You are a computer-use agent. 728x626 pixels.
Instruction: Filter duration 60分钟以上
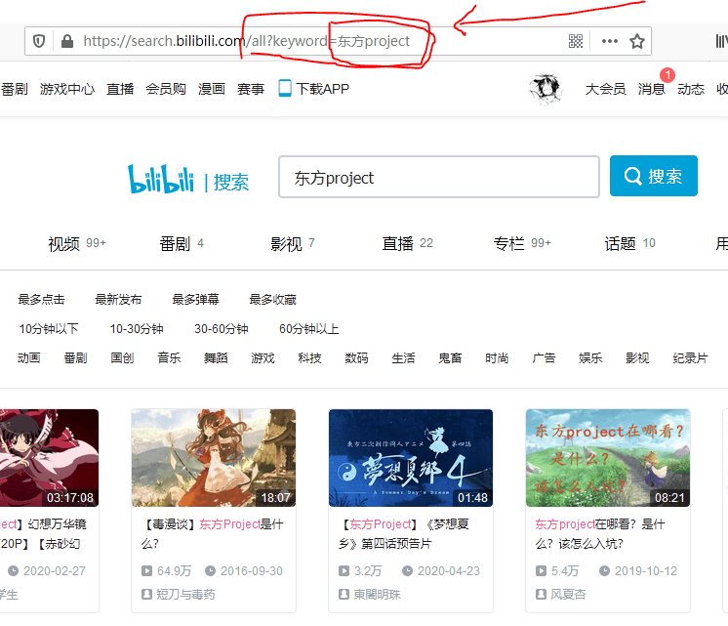click(308, 329)
